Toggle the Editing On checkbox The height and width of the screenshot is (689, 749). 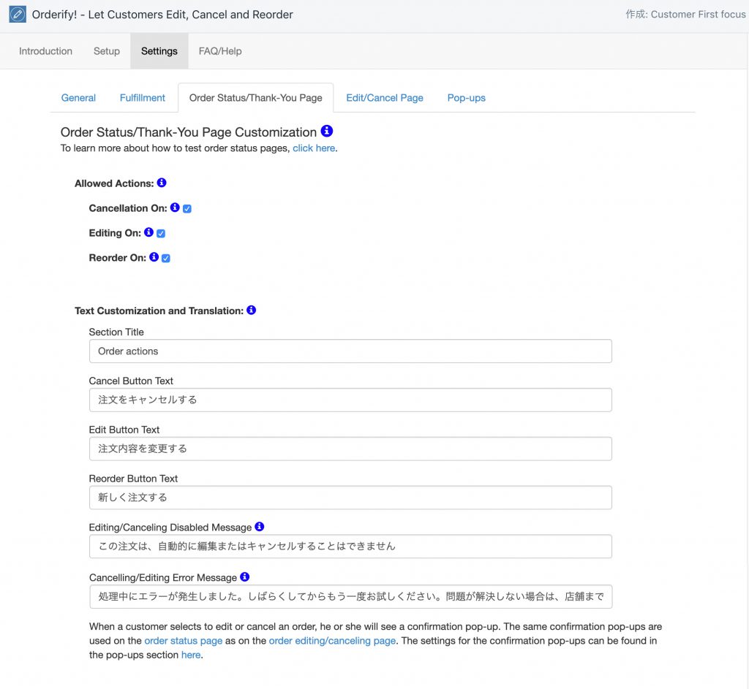point(161,233)
